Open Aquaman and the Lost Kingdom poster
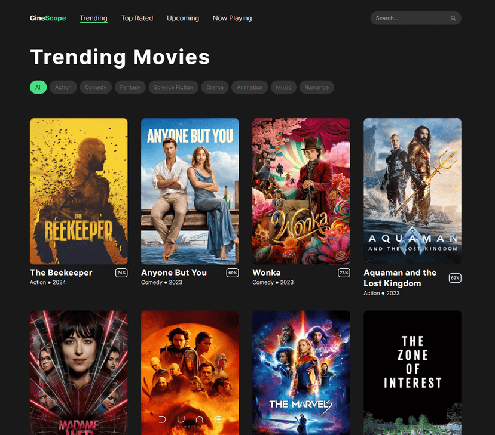495x435 pixels. coord(412,191)
